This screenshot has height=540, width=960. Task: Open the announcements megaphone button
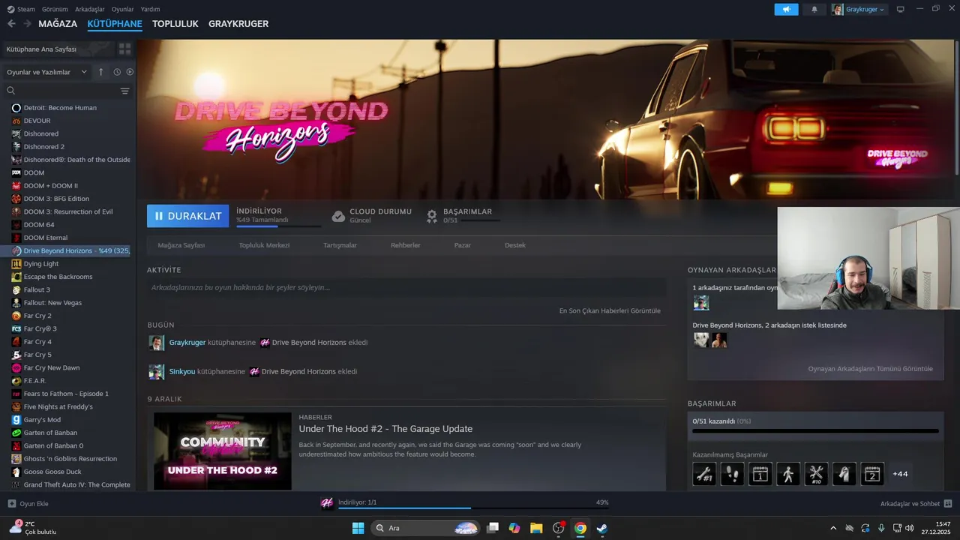pyautogui.click(x=786, y=9)
